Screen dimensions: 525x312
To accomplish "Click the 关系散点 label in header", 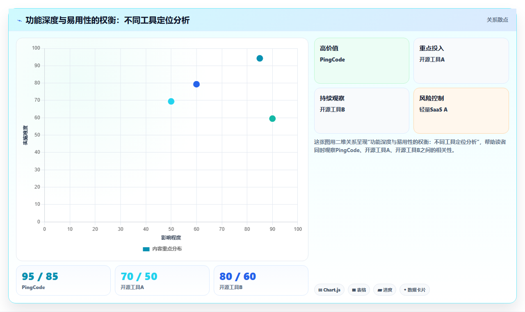I will [498, 20].
